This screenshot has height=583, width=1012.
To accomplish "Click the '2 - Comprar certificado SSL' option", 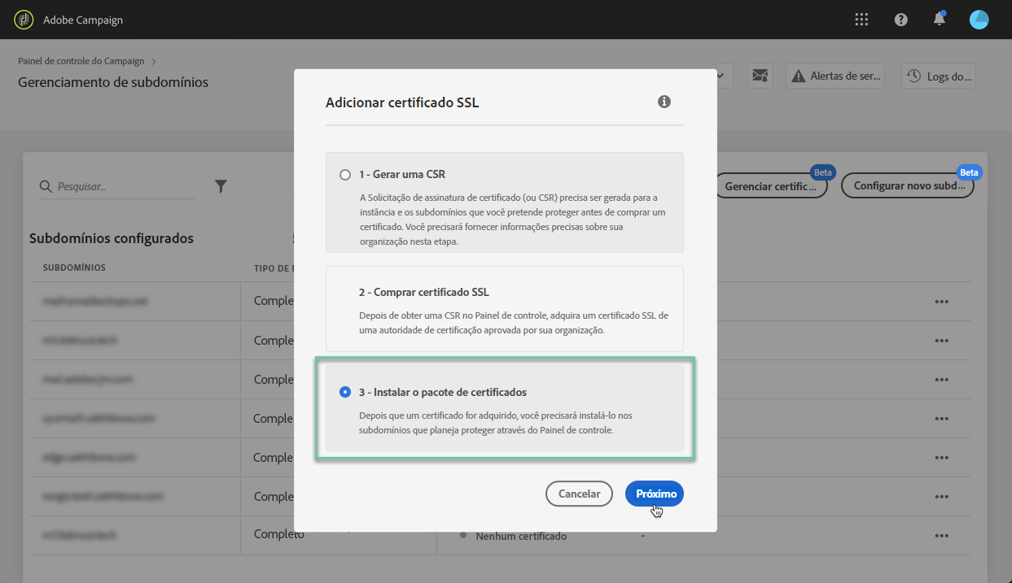I will tap(505, 309).
